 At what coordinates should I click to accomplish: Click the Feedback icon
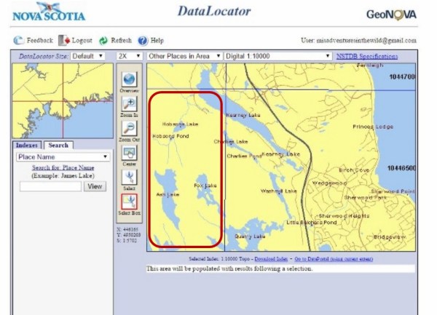(18, 41)
